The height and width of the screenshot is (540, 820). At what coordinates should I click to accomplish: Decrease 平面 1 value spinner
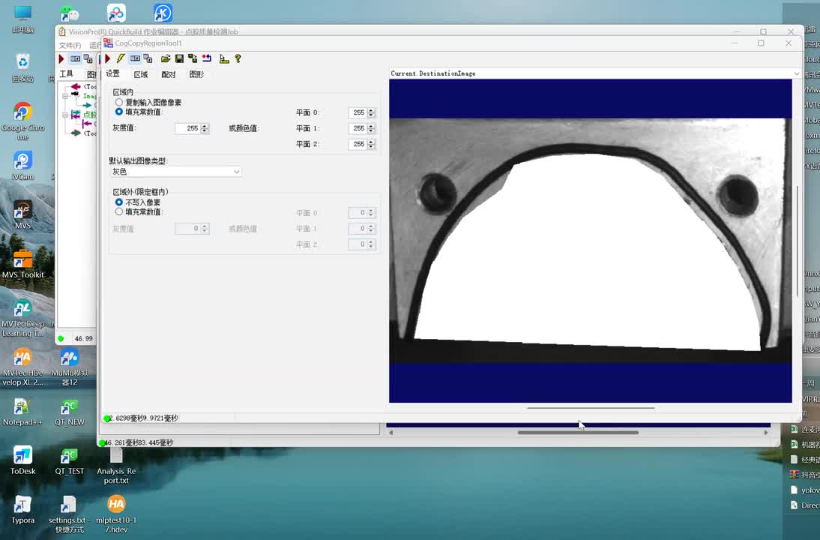point(371,130)
